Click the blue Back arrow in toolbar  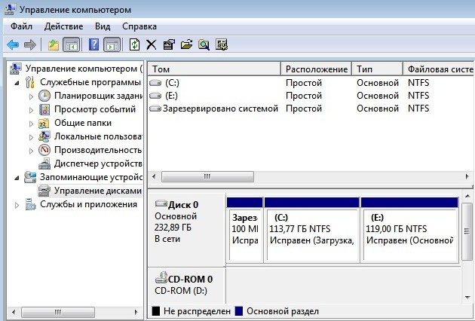pyautogui.click(x=13, y=44)
